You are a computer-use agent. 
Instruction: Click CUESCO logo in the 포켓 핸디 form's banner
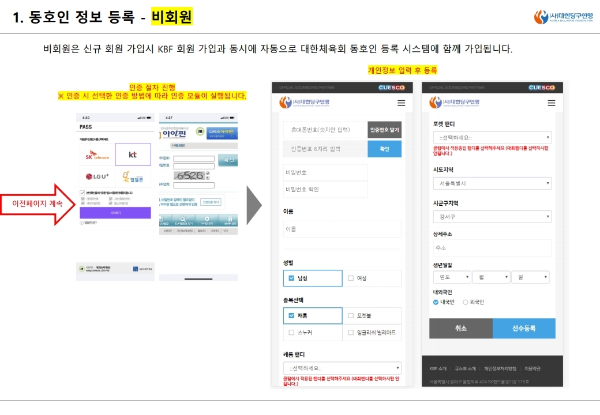[x=542, y=88]
